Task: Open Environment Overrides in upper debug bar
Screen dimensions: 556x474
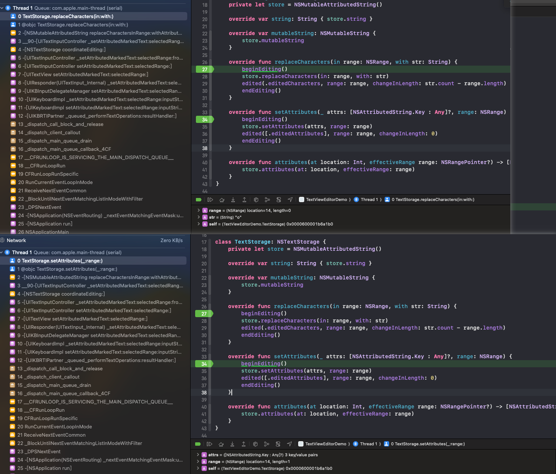Action: (x=279, y=200)
